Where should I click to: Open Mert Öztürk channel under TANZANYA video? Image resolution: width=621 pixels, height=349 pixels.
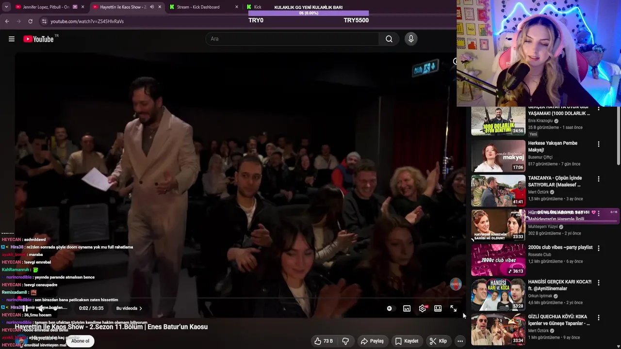pos(539,192)
